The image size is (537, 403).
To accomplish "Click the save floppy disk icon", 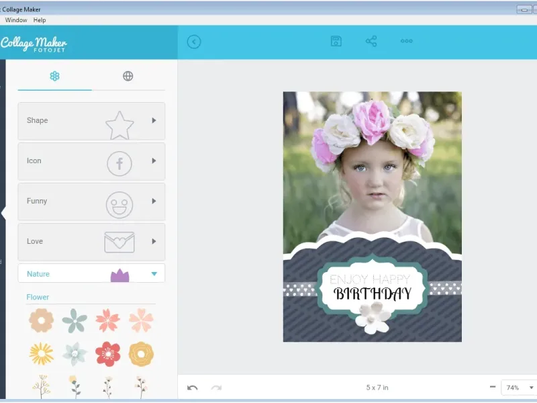I will pos(336,41).
